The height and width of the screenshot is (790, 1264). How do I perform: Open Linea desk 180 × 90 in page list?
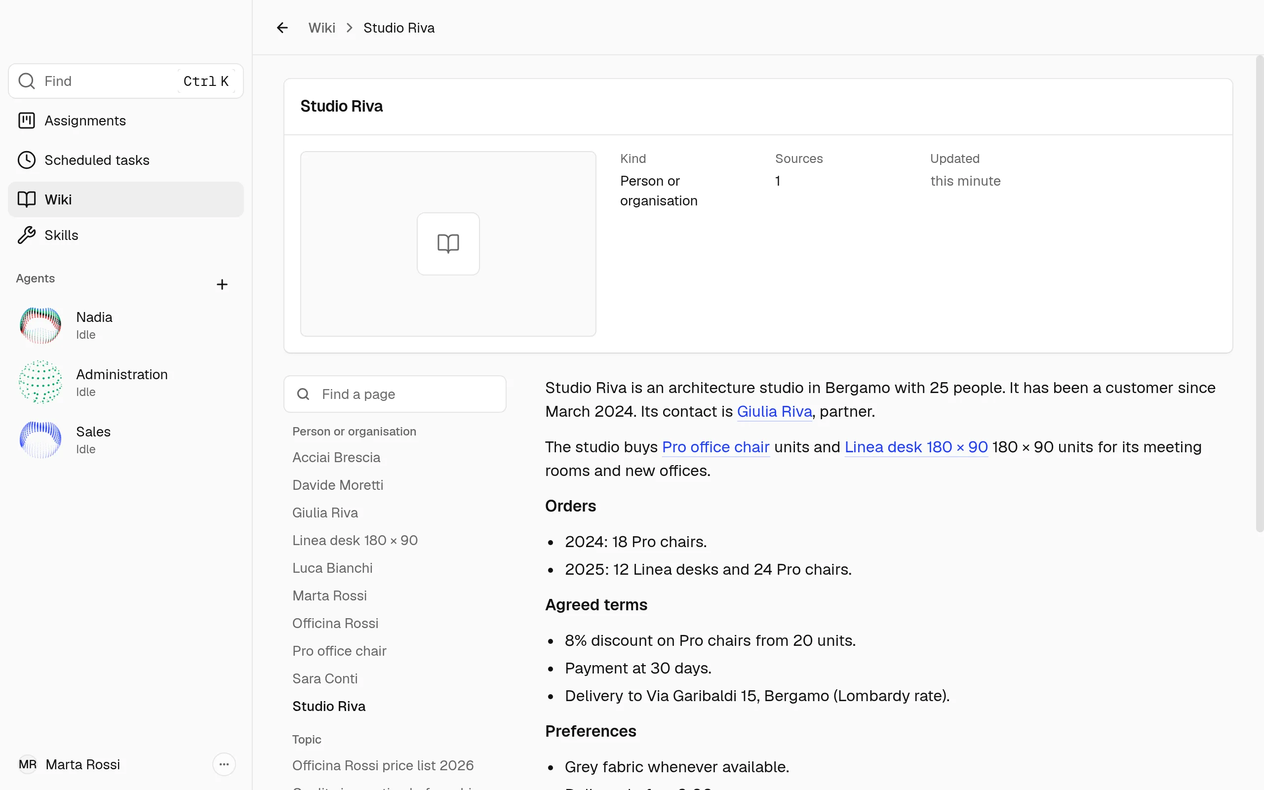pyautogui.click(x=355, y=540)
